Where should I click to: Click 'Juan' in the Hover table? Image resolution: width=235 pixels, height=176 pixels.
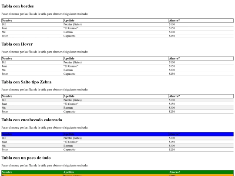(4, 66)
